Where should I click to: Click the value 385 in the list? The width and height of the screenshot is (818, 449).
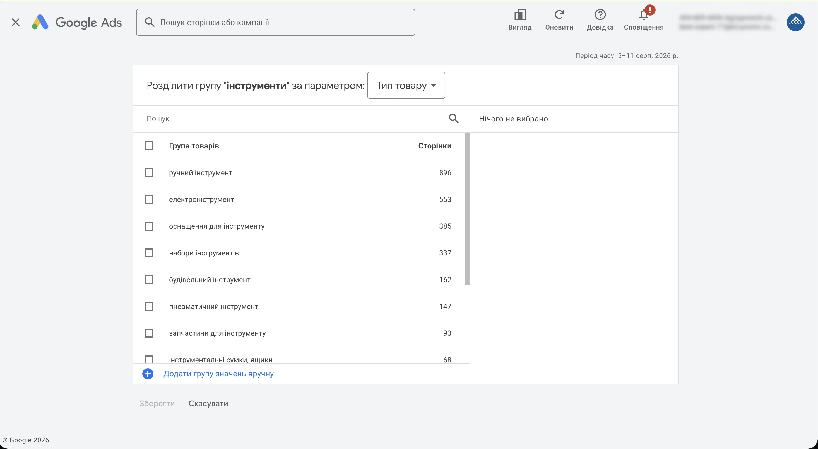pos(445,226)
